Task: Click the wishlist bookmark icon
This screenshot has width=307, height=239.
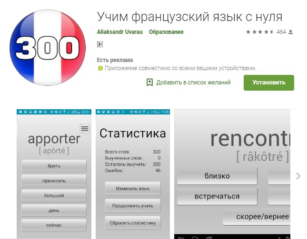Action: pyautogui.click(x=149, y=83)
